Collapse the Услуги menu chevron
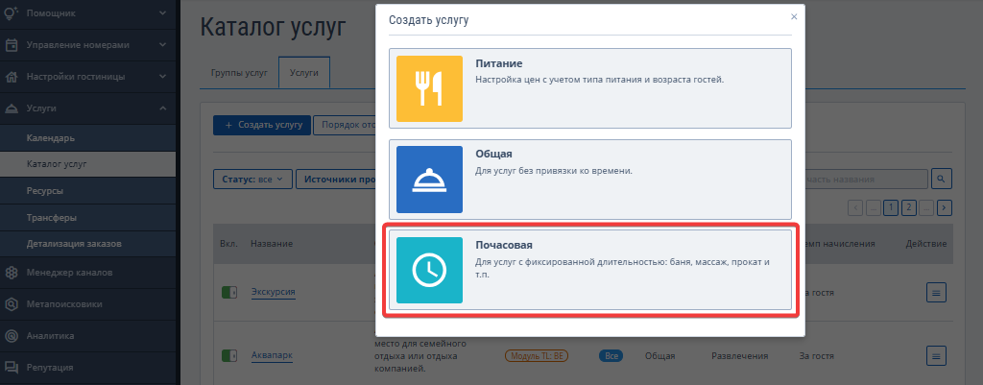This screenshot has height=385, width=983. [x=162, y=108]
